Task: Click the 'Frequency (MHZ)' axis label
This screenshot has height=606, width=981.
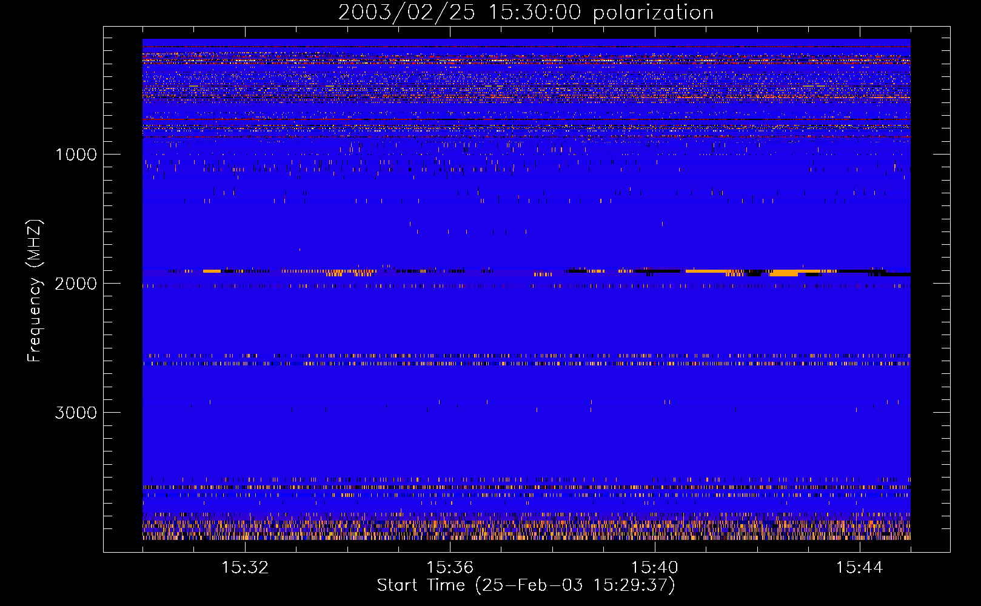Action: coord(35,290)
